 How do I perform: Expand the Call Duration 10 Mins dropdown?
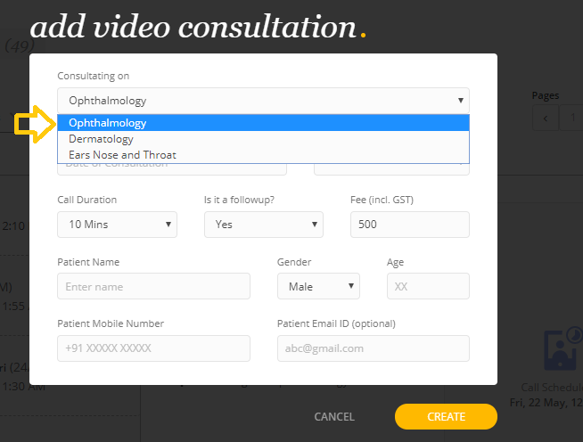(117, 225)
